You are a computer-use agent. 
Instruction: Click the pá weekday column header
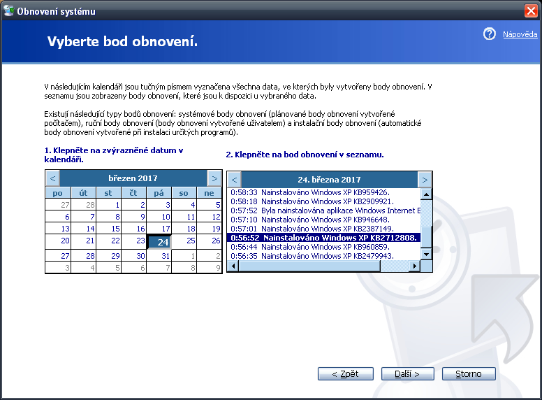pyautogui.click(x=159, y=193)
